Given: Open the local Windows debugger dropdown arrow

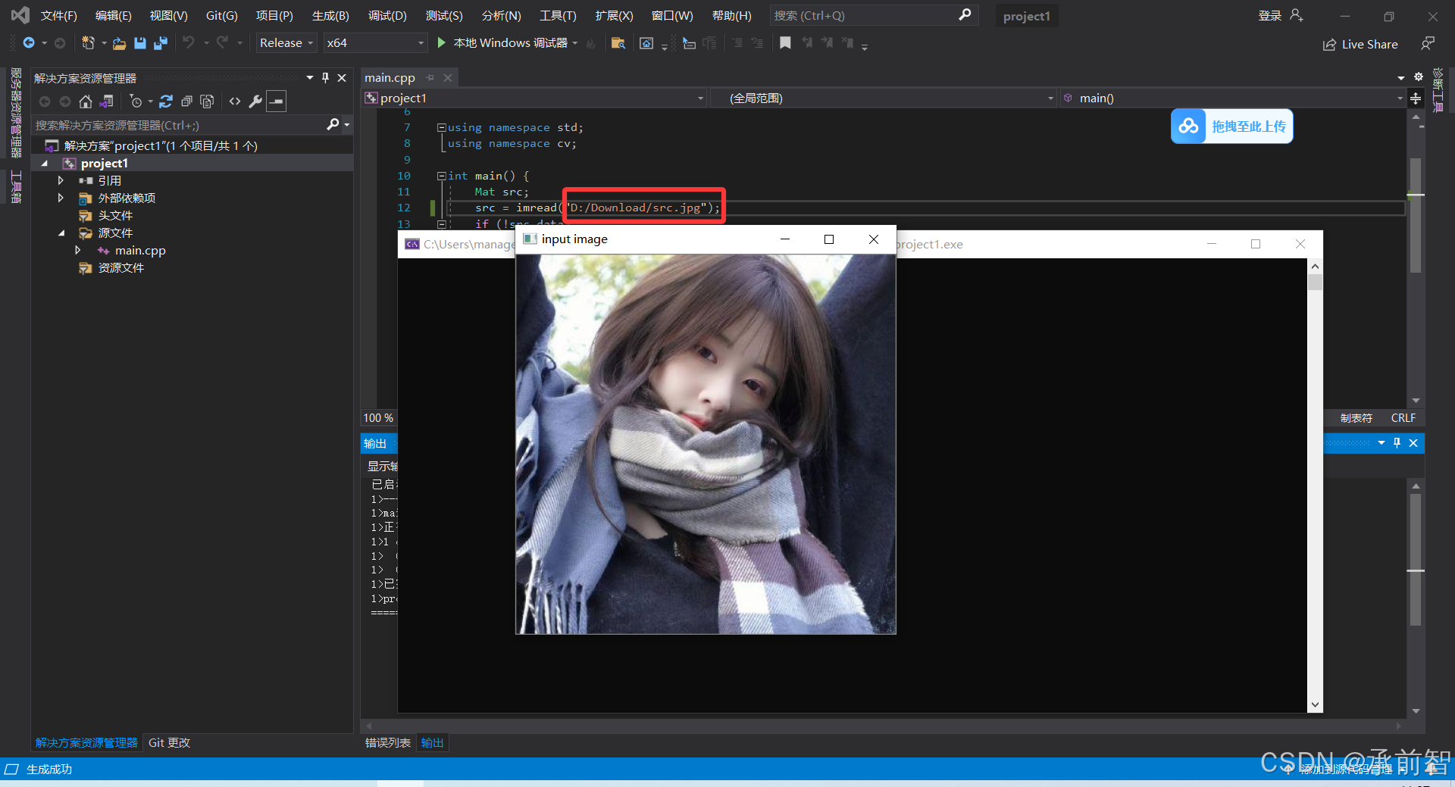Looking at the screenshot, I should click(575, 43).
